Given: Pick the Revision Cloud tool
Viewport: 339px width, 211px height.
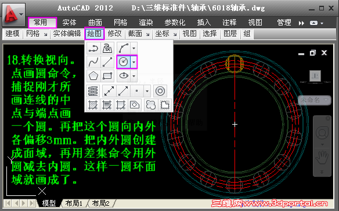Looking at the screenshot, I should tap(151, 105).
